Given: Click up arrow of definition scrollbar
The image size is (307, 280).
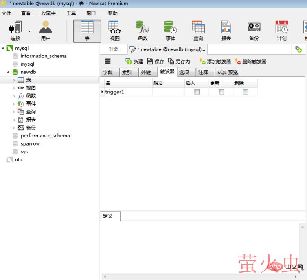Looking at the screenshot, I should pyautogui.click(x=303, y=227).
